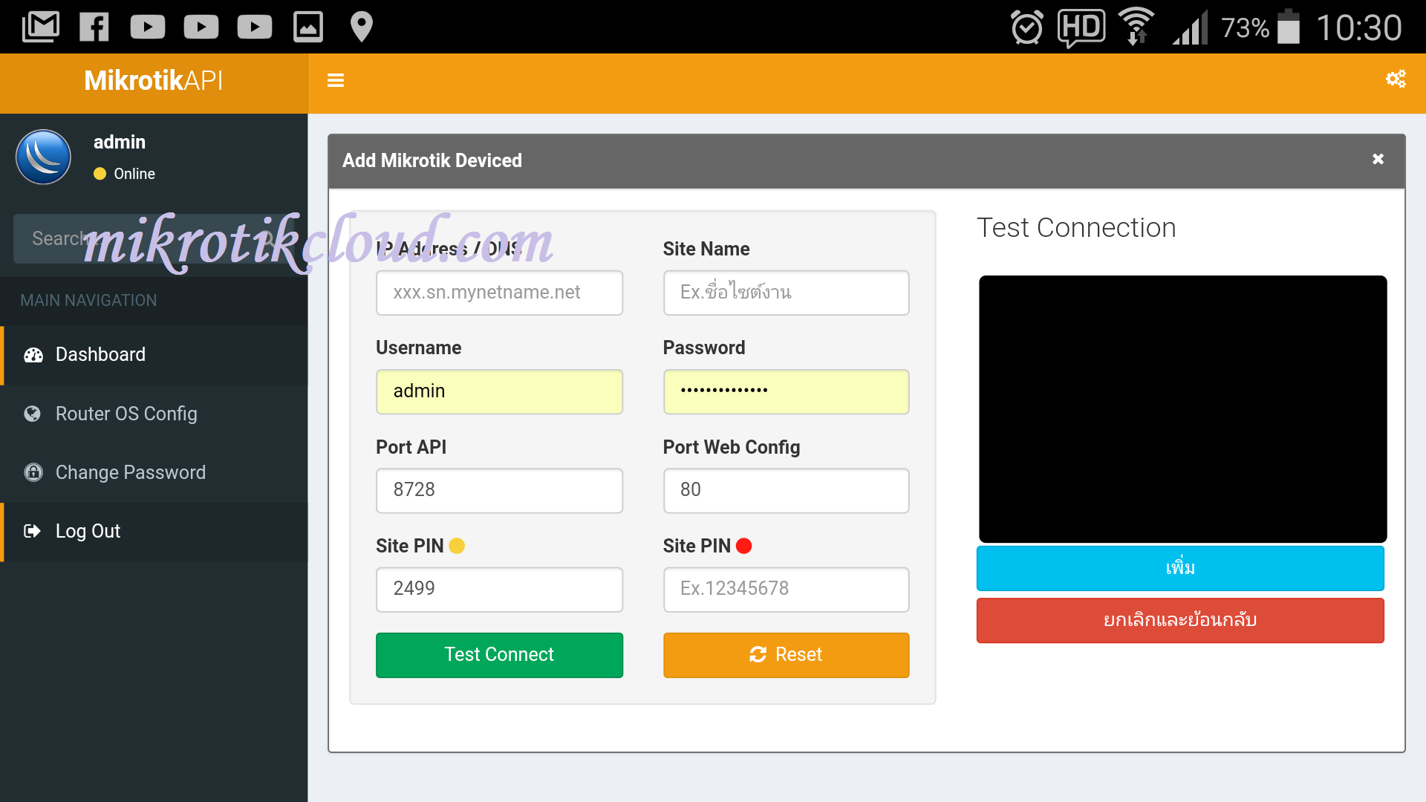
Task: Click the Log Out arrow icon
Action: [x=32, y=531]
